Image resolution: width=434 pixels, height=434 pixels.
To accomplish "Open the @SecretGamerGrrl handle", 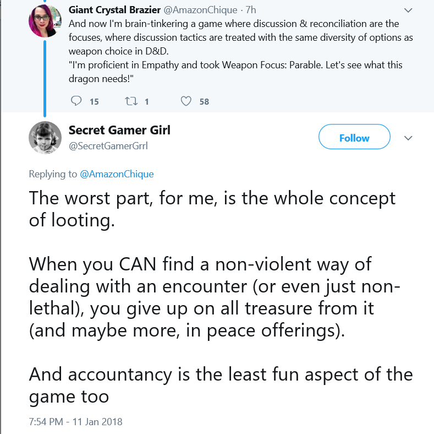I will 108,146.
